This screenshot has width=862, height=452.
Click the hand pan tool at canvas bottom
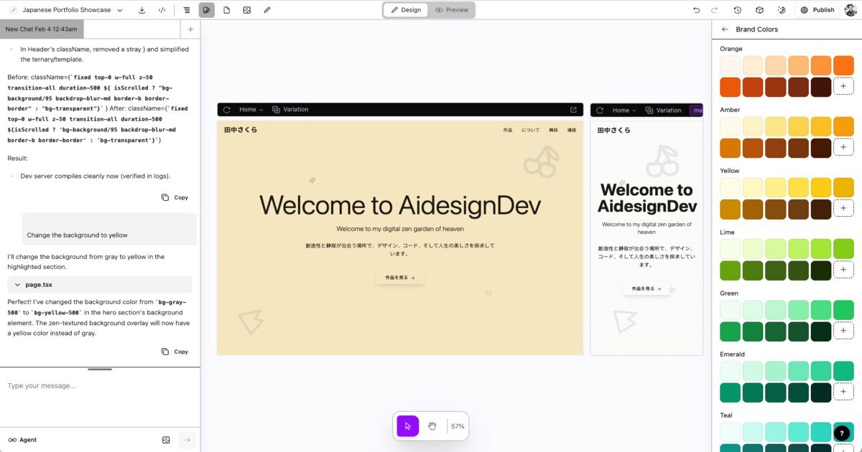432,425
